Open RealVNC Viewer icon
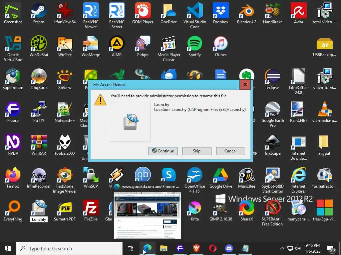 [x=91, y=16]
